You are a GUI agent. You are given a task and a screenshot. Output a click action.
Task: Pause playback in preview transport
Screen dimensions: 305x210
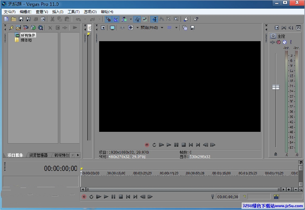coord(176,145)
